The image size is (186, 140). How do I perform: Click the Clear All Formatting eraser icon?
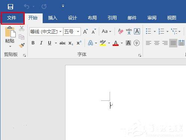[x=121, y=31]
